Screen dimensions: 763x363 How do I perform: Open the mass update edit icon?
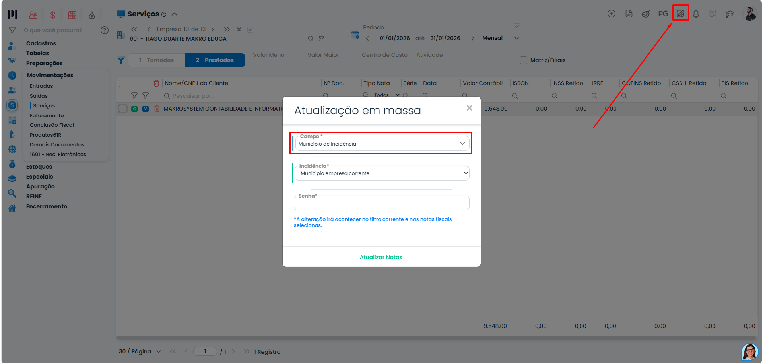pyautogui.click(x=680, y=14)
